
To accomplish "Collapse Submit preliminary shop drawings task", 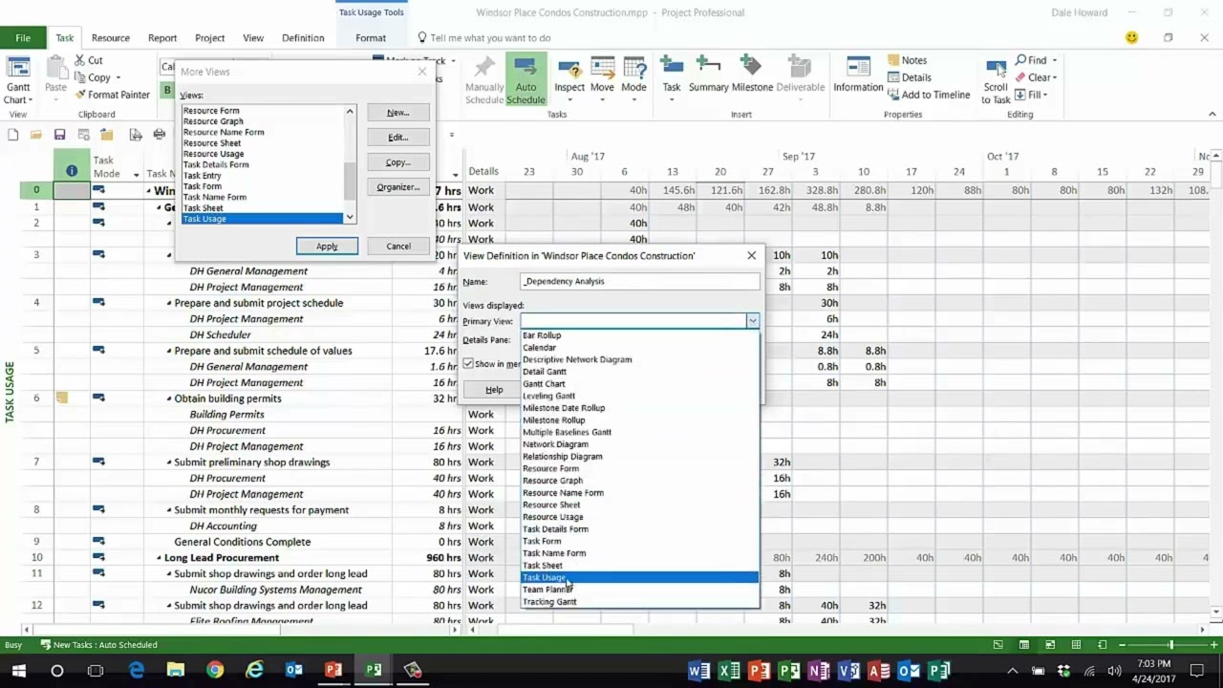I will (169, 462).
